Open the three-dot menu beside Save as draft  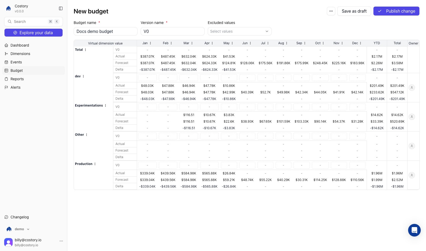pos(331,11)
